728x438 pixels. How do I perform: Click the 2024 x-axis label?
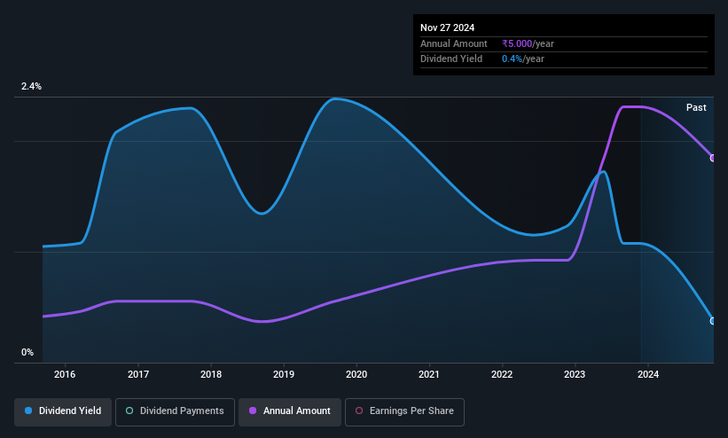[x=648, y=374]
